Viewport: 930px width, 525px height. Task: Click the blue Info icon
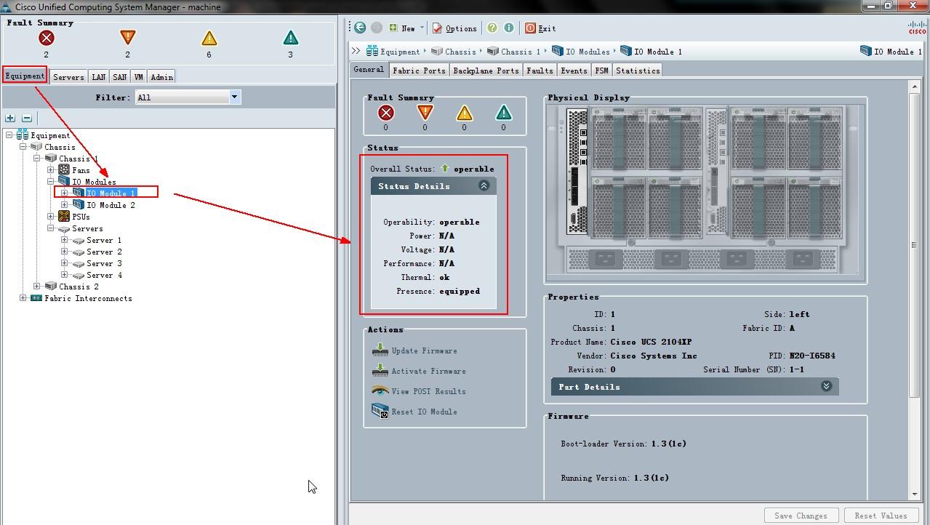(509, 28)
